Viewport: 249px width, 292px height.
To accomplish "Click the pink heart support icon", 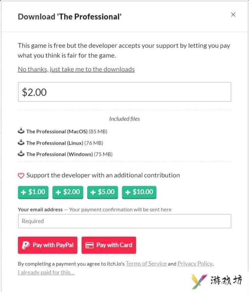I will click(21, 175).
